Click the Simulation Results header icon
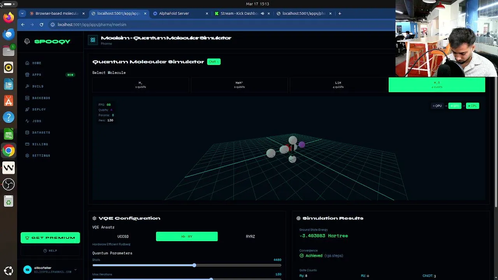 [298, 218]
